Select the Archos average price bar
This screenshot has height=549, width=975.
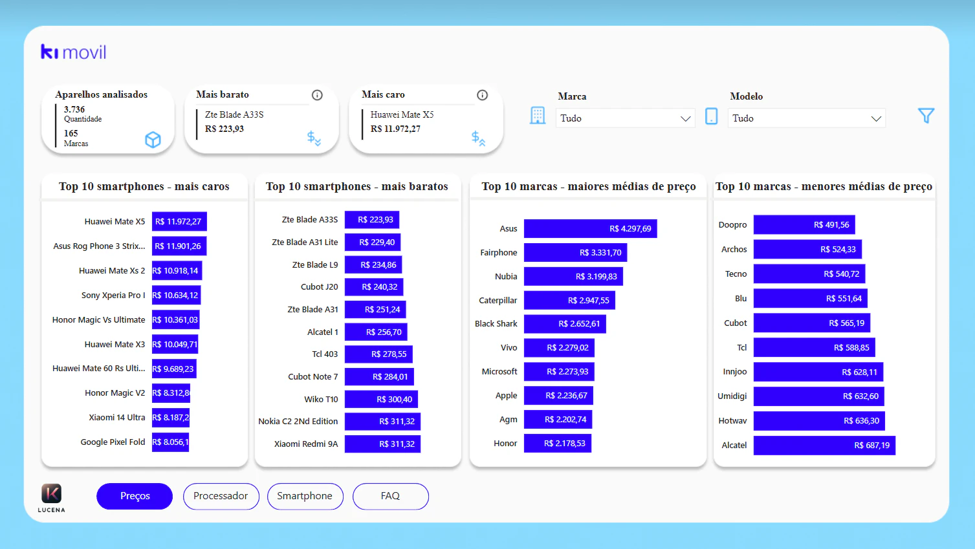coord(807,249)
